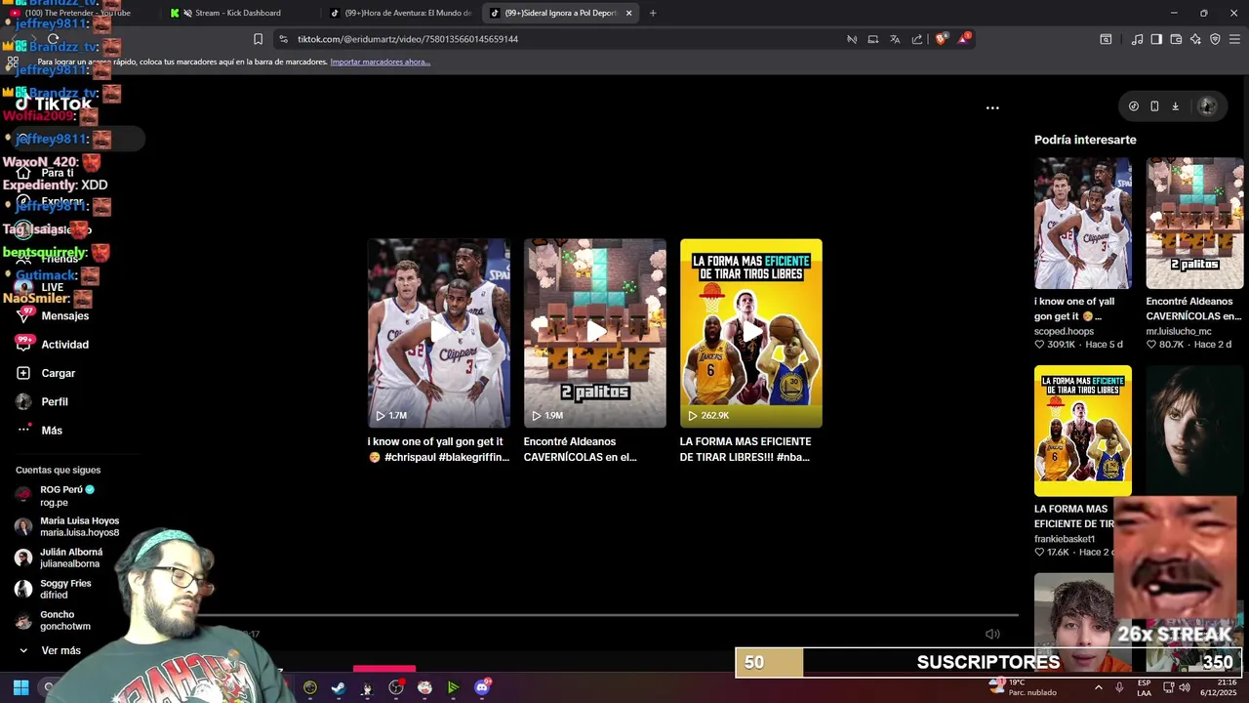1249x703 pixels.
Task: Click the mr.luislucho_mc username text
Action: [x=1179, y=331]
